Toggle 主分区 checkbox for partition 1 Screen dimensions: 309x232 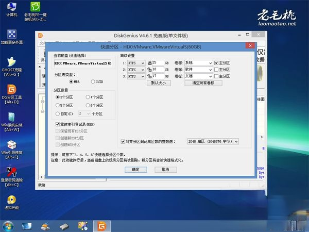pos(216,63)
